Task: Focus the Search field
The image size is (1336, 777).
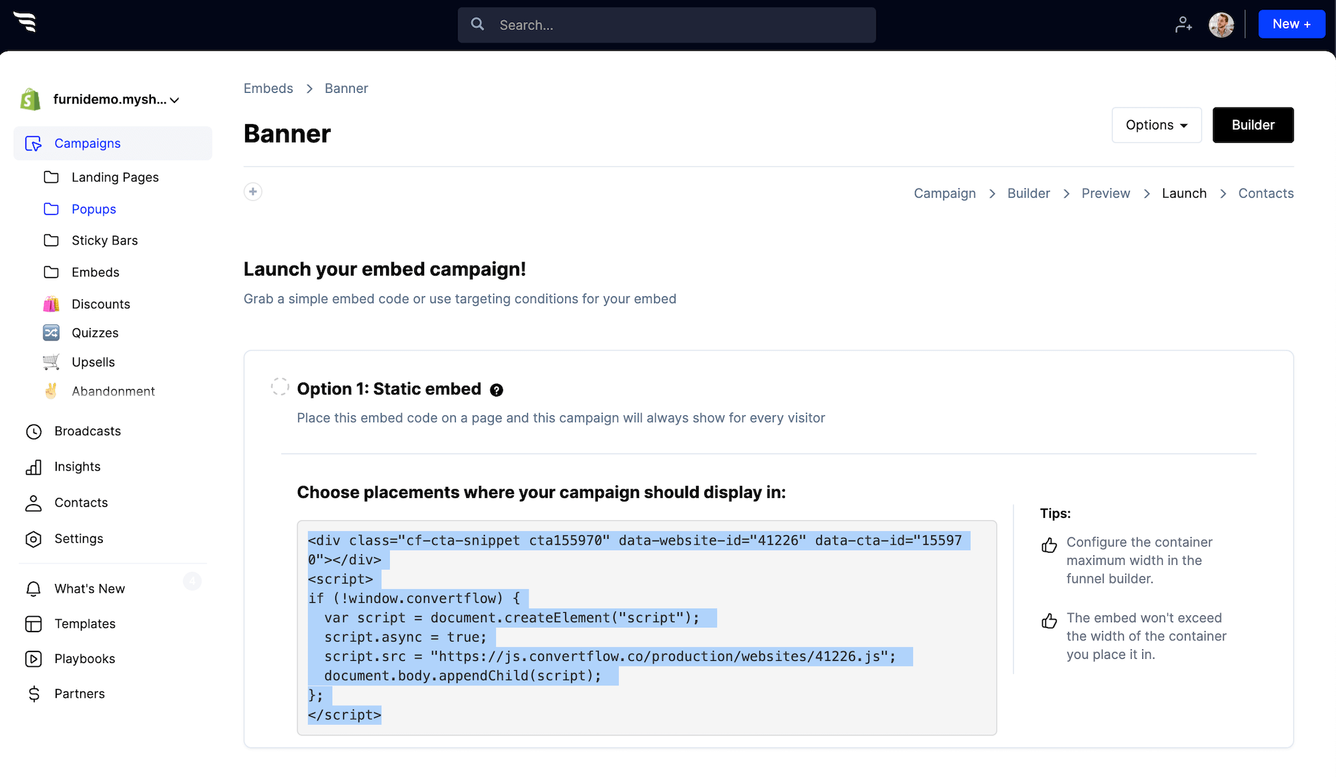Action: tap(667, 25)
